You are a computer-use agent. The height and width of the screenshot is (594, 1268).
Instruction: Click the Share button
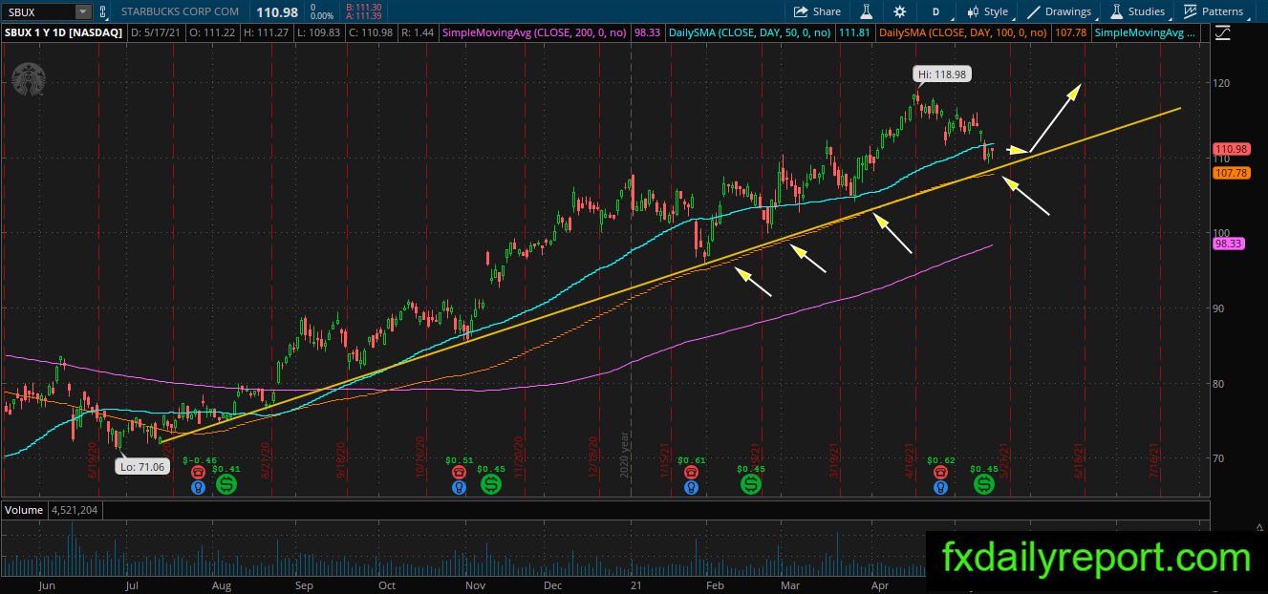tap(817, 11)
